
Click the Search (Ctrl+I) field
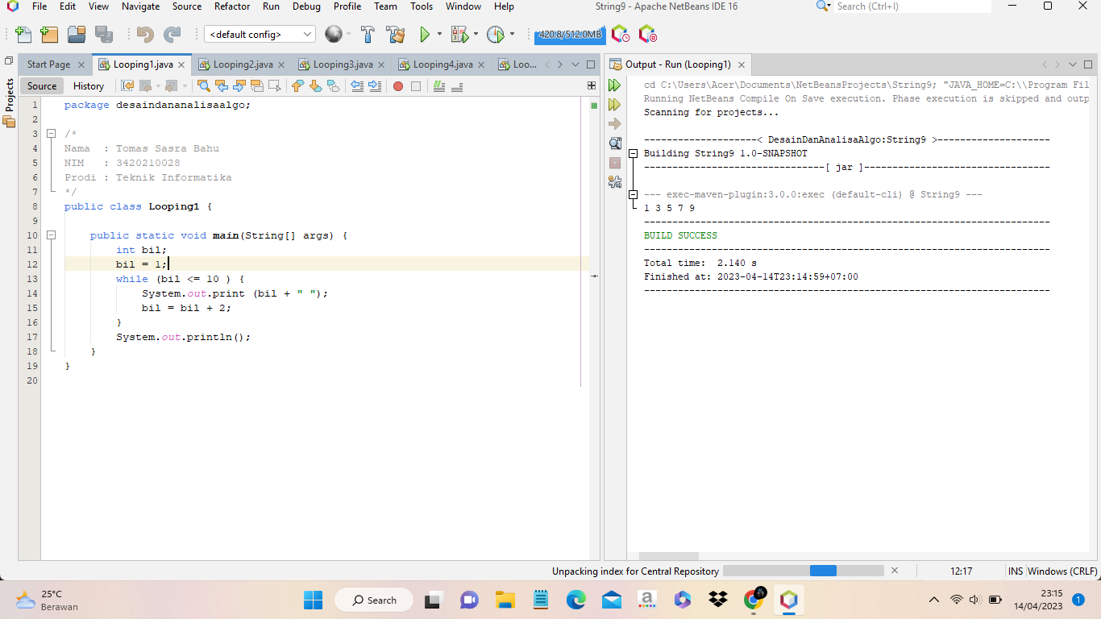pyautogui.click(x=912, y=6)
